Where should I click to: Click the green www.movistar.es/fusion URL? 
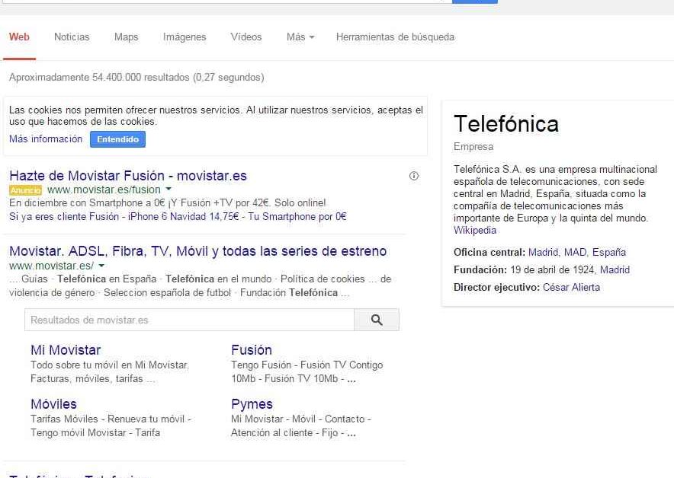tap(104, 190)
